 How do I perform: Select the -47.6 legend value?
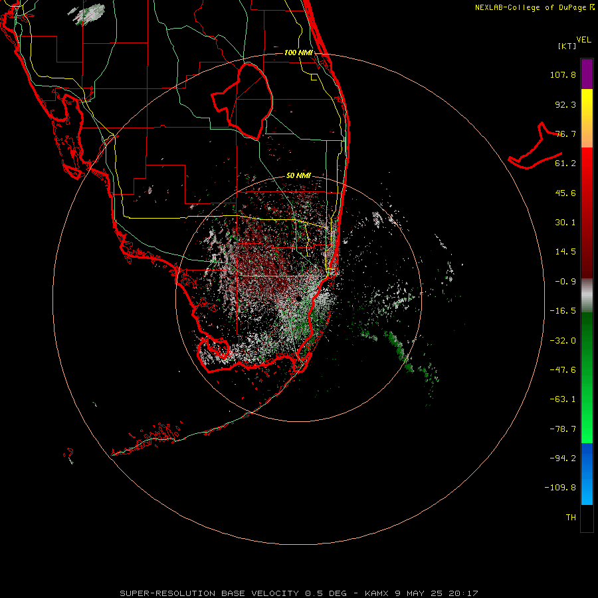tap(563, 370)
